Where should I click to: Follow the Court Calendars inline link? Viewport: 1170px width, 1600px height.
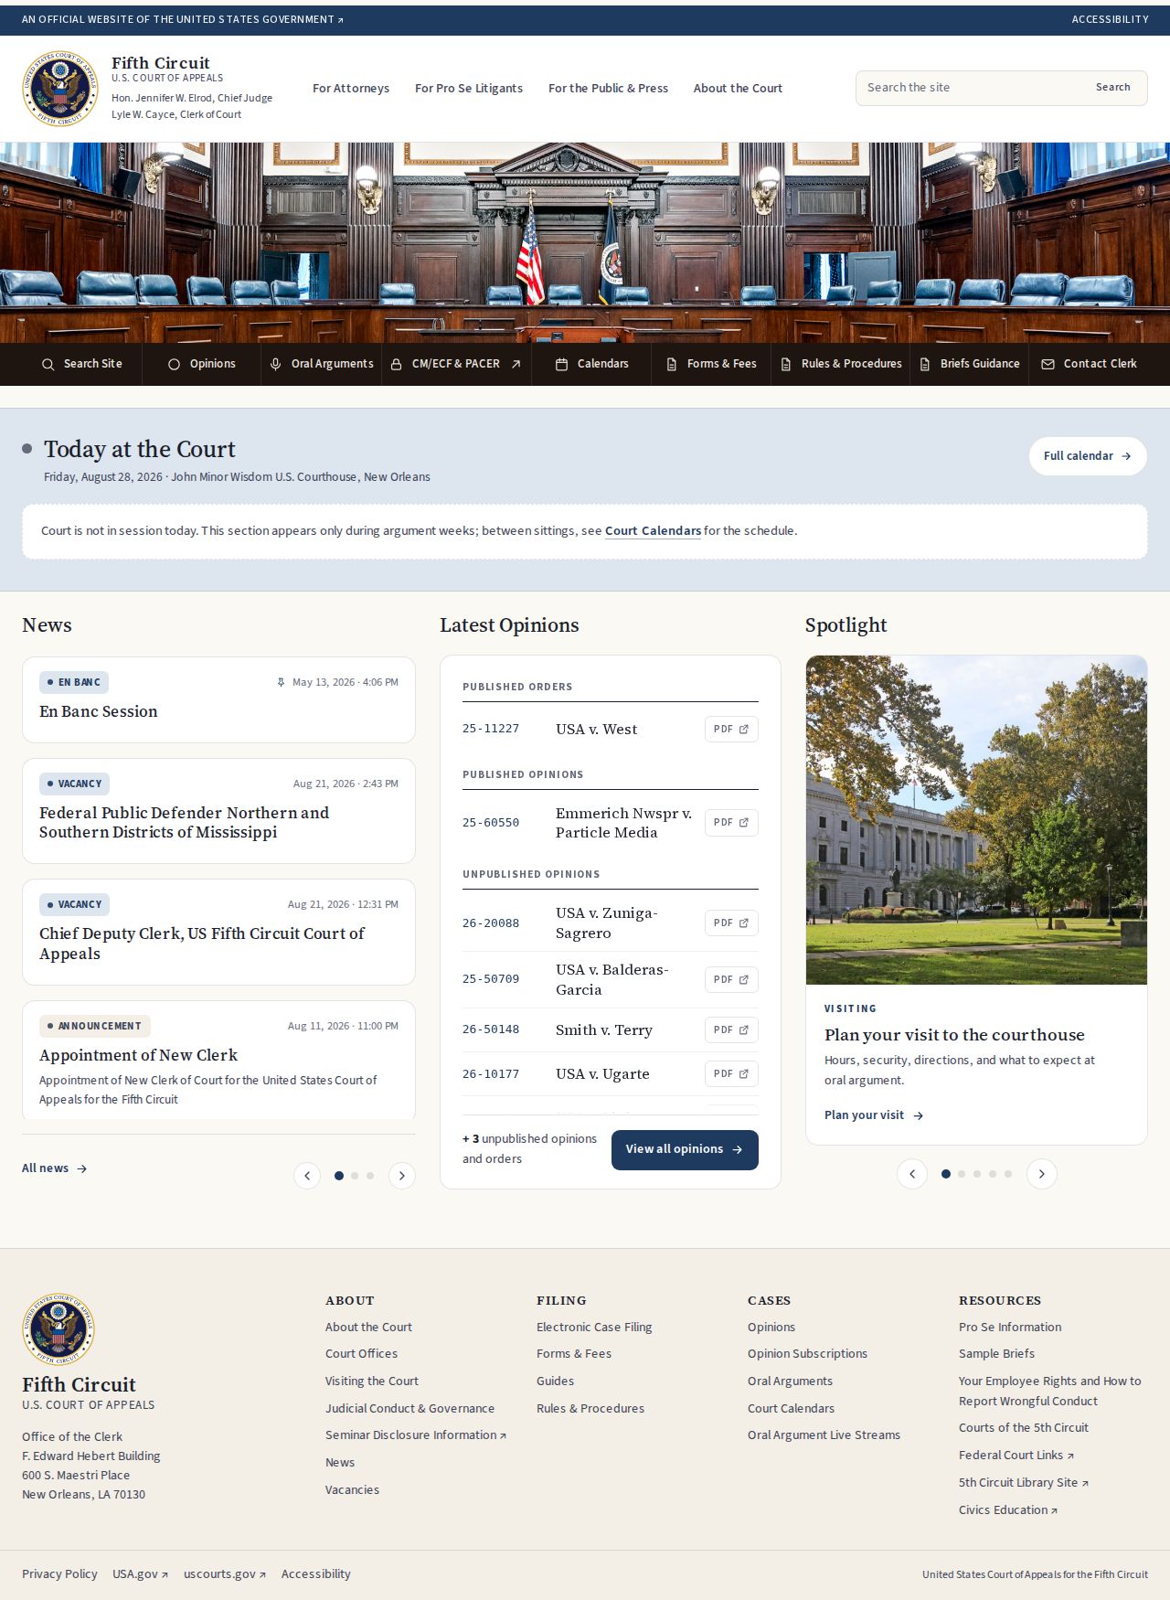[x=653, y=531]
